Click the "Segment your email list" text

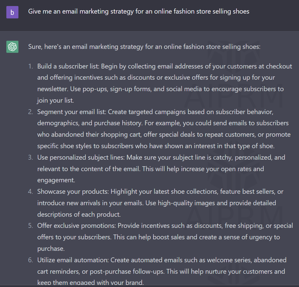[x=71, y=112]
